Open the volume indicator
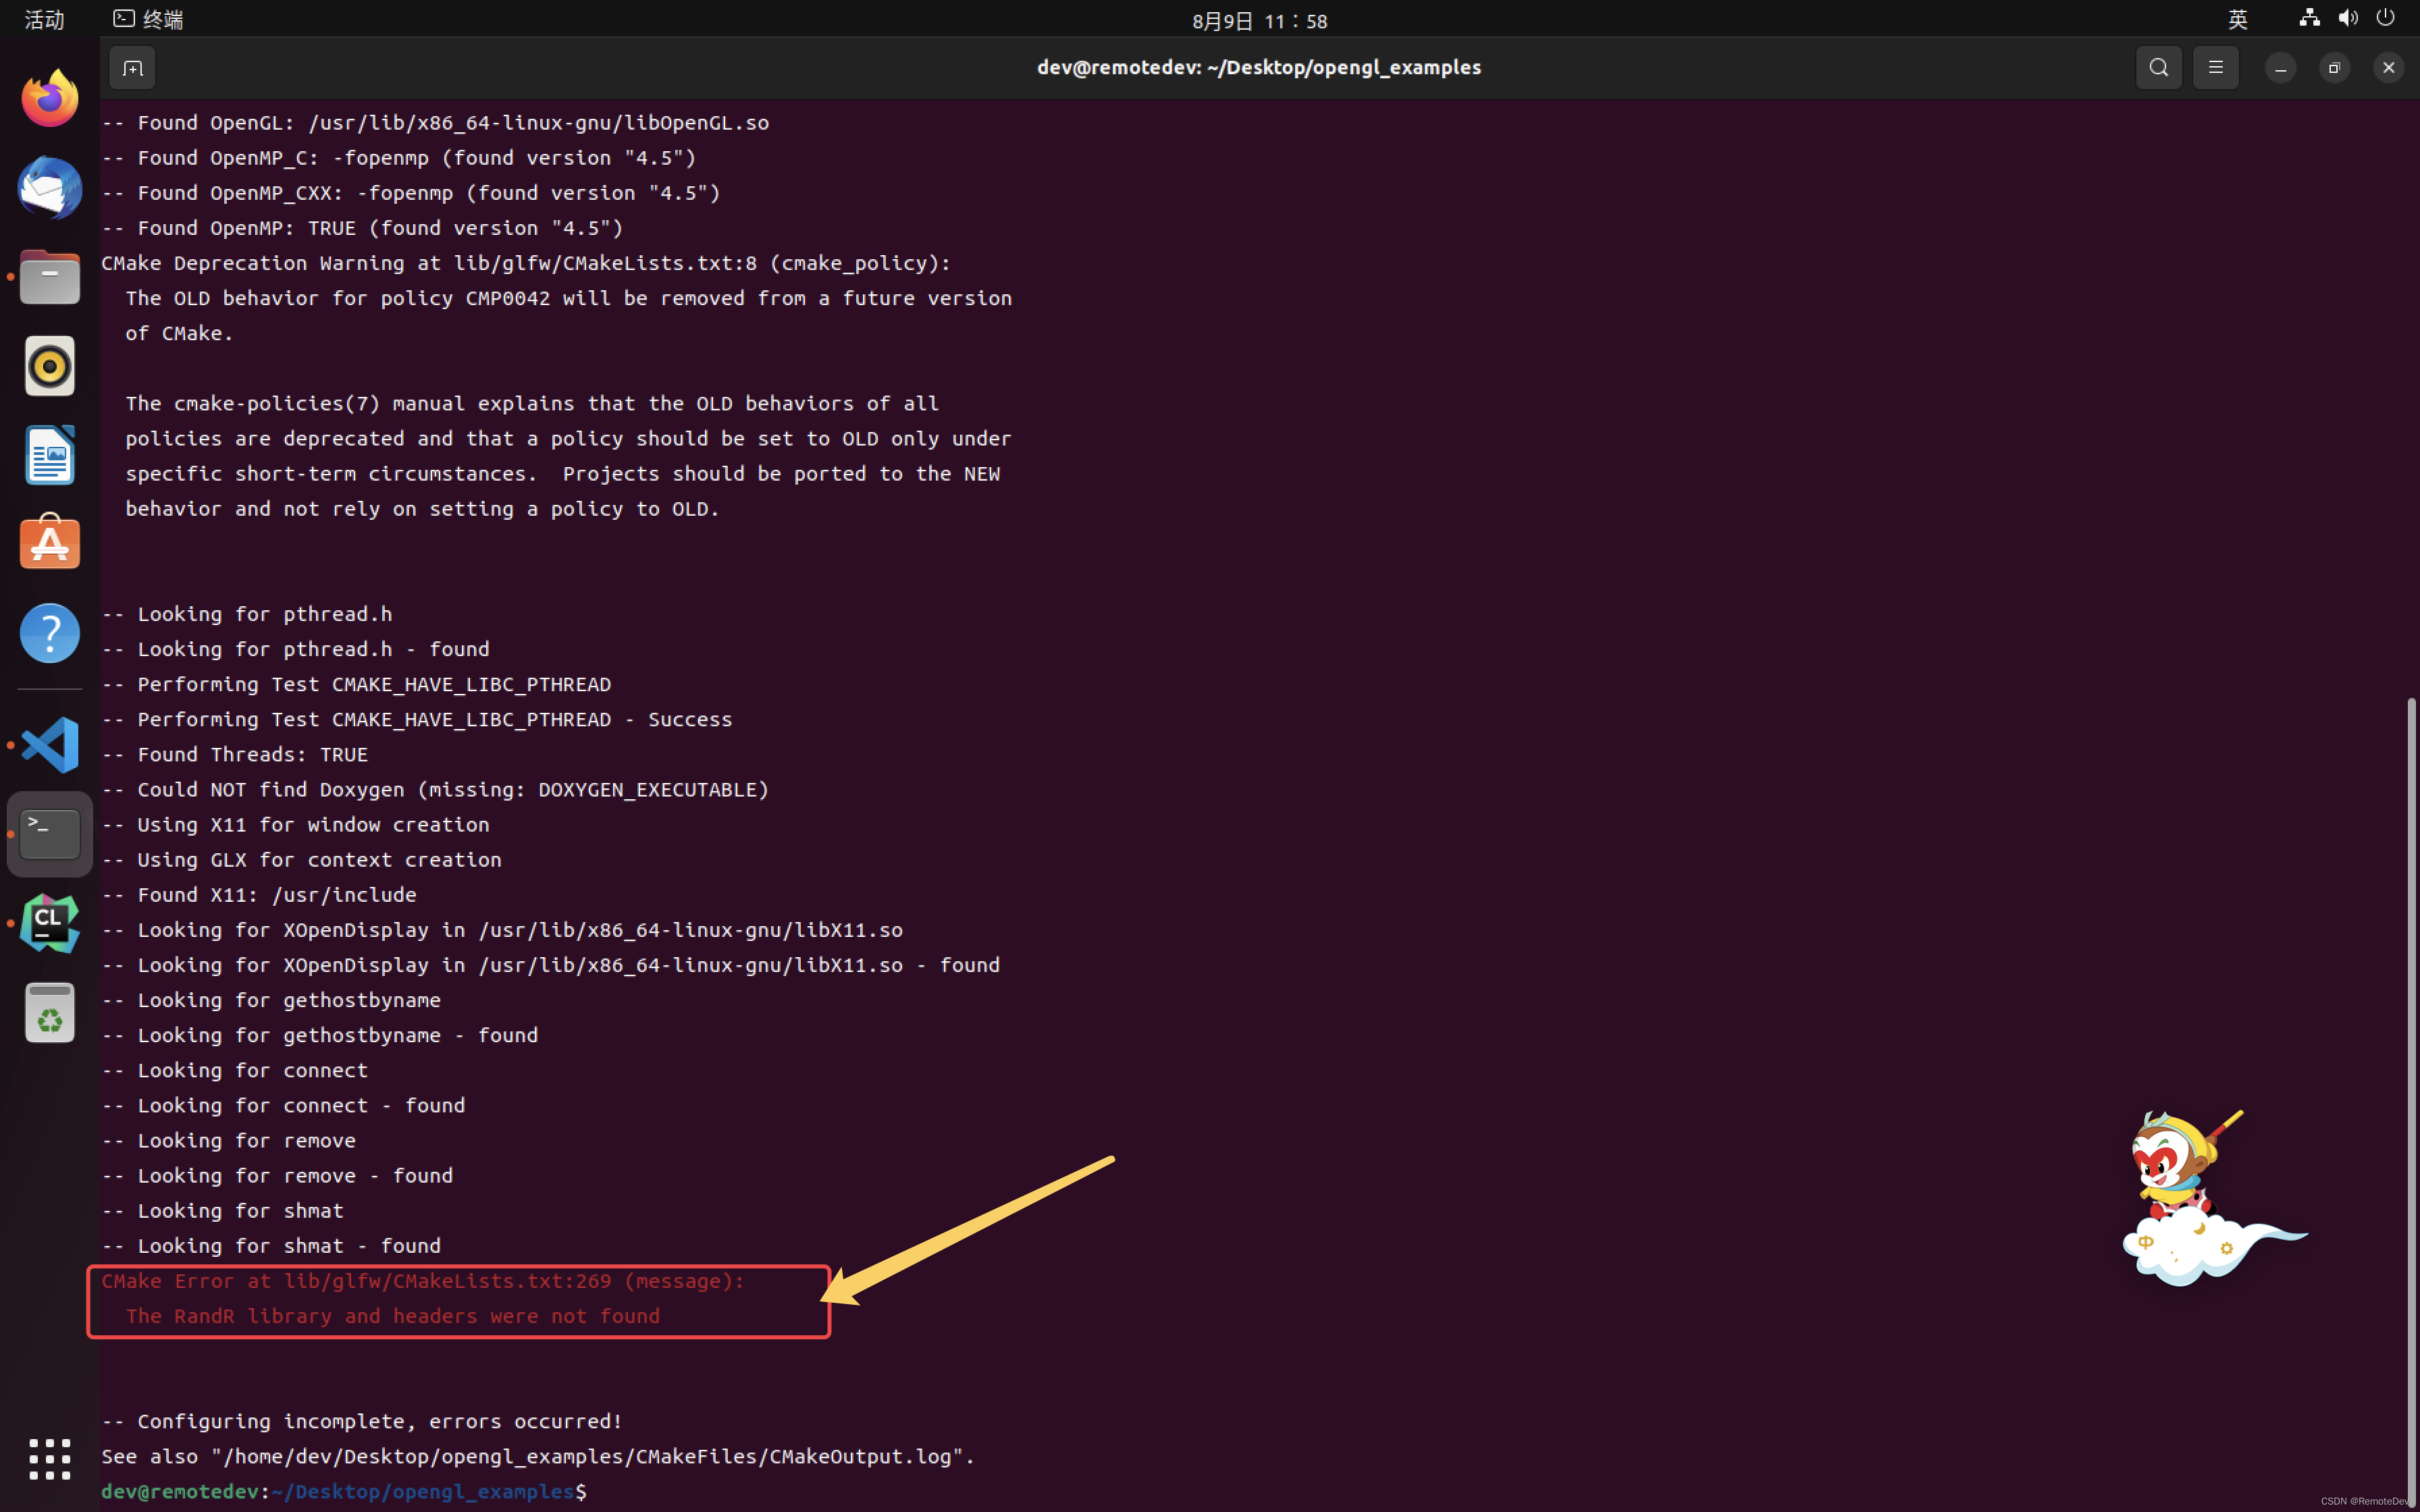Image resolution: width=2420 pixels, height=1512 pixels. pos(2348,18)
